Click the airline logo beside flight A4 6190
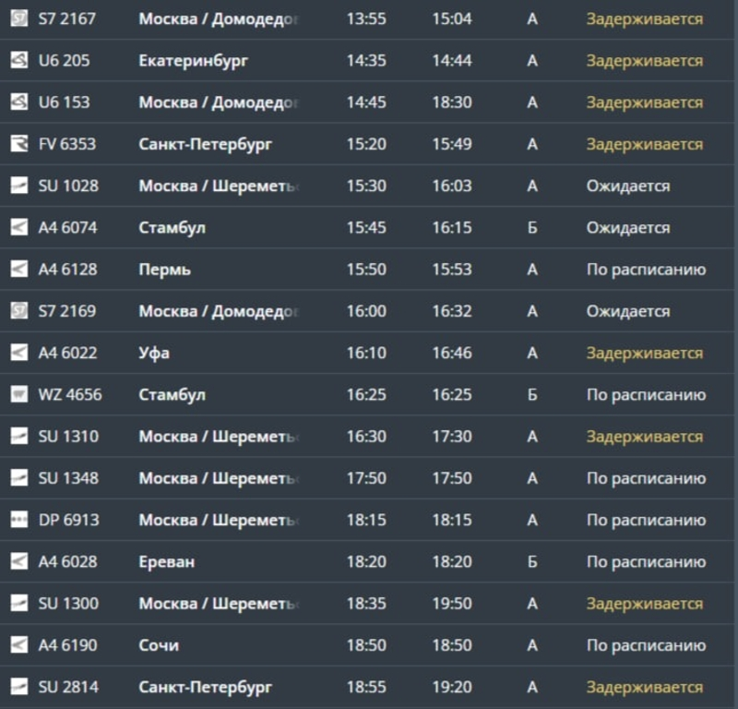Viewport: 738px width, 709px height. pyautogui.click(x=18, y=645)
